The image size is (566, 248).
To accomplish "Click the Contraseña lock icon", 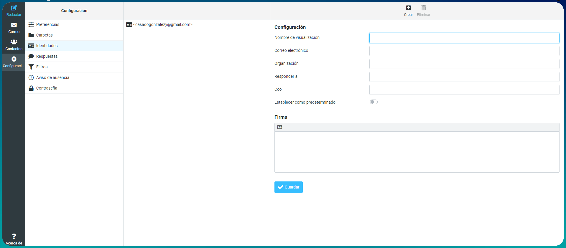I will (x=31, y=88).
